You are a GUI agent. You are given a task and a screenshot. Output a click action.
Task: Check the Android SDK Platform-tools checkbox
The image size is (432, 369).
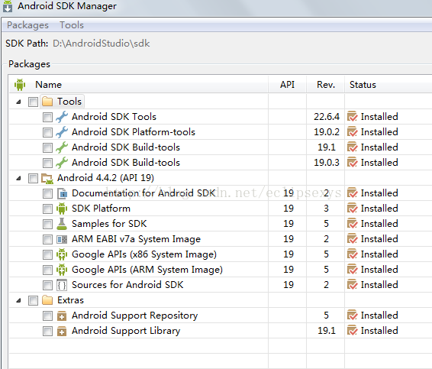click(47, 132)
